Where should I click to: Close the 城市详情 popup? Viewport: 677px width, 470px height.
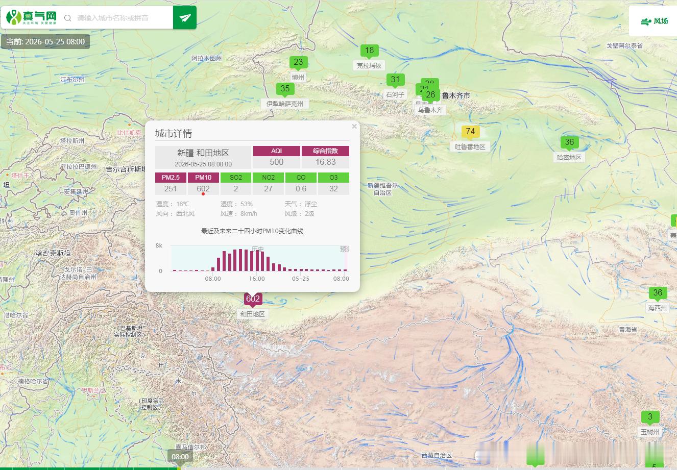tap(354, 127)
